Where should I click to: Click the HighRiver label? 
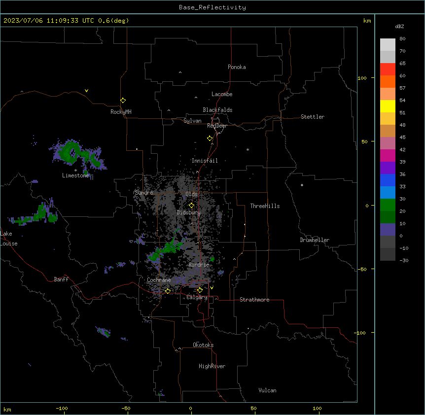212,366
